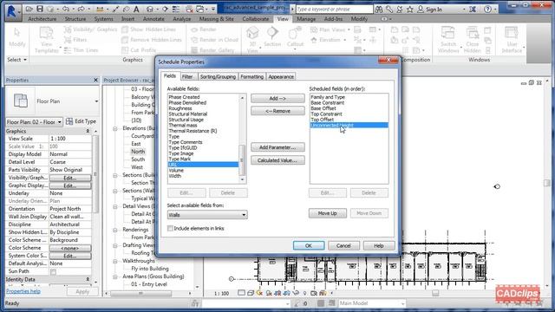Click Cancel in Schedule Properties dialog
The width and height of the screenshot is (555, 312).
pos(343,245)
